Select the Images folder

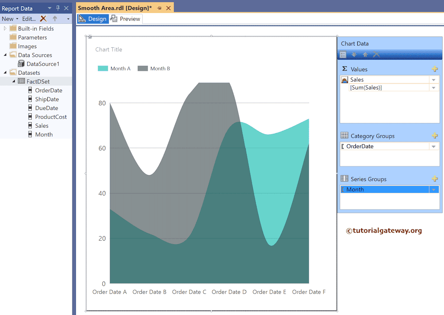[x=27, y=46]
